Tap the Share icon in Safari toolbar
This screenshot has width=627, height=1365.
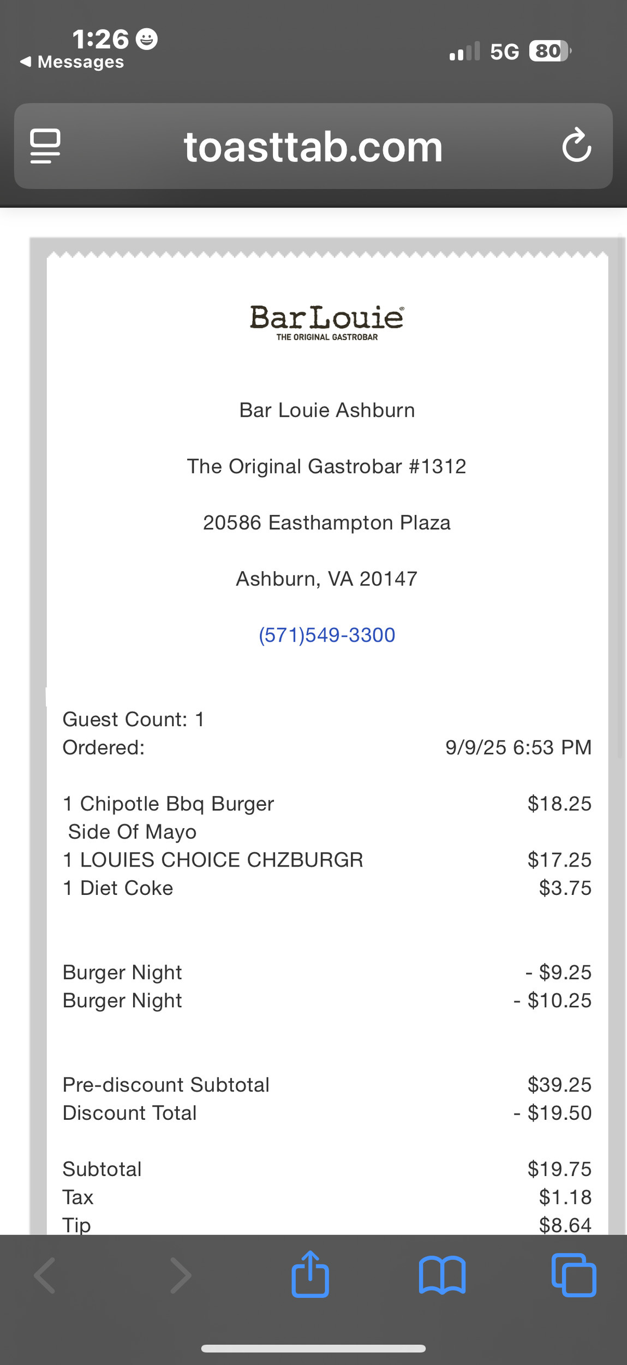click(310, 1275)
